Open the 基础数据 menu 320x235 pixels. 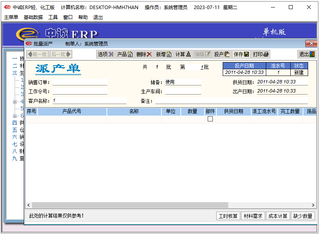tap(33, 17)
